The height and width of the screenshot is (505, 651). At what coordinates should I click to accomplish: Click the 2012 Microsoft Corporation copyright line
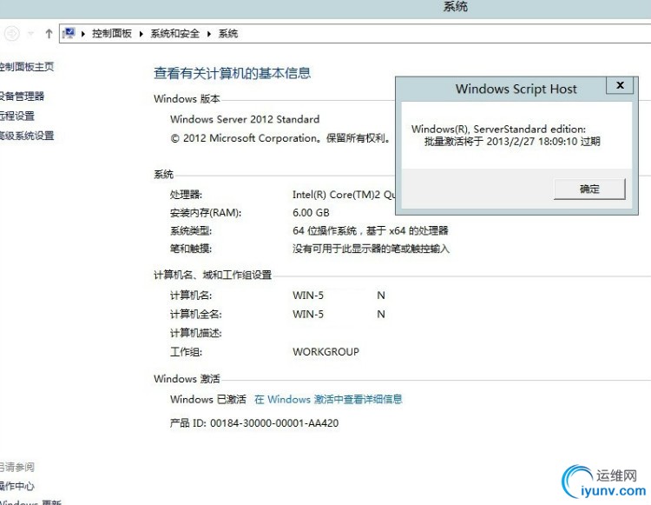click(279, 138)
